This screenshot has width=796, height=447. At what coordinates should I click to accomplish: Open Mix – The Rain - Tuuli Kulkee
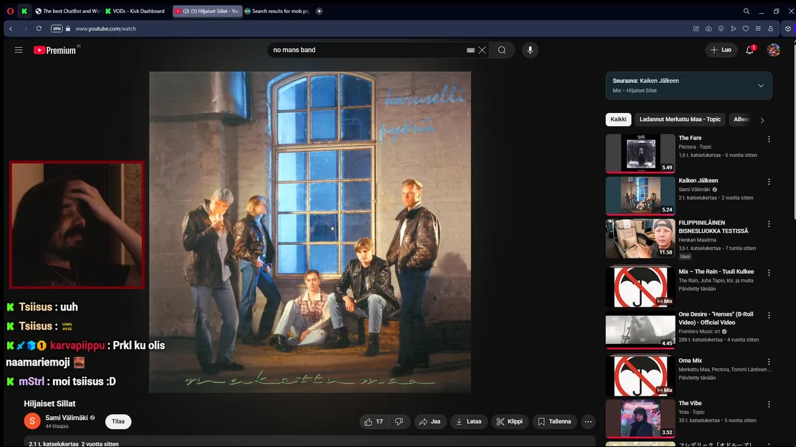[716, 272]
